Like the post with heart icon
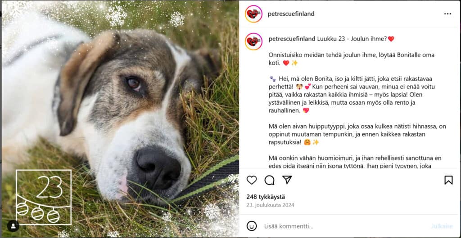Image resolution: width=461 pixels, height=238 pixels. (252, 180)
